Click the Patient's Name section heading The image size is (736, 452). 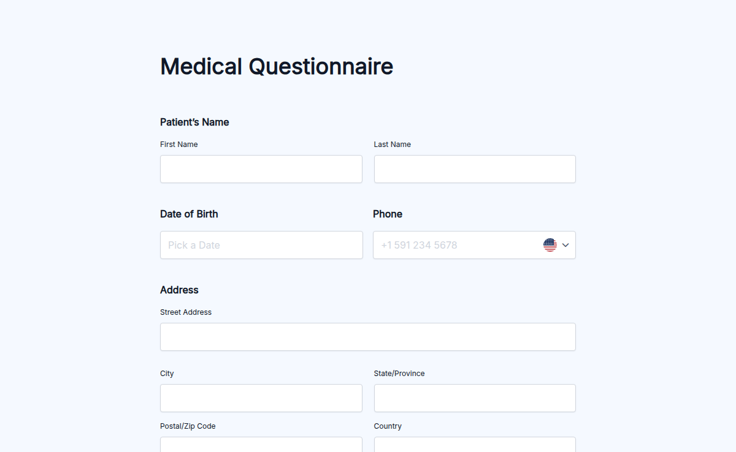[x=194, y=122]
